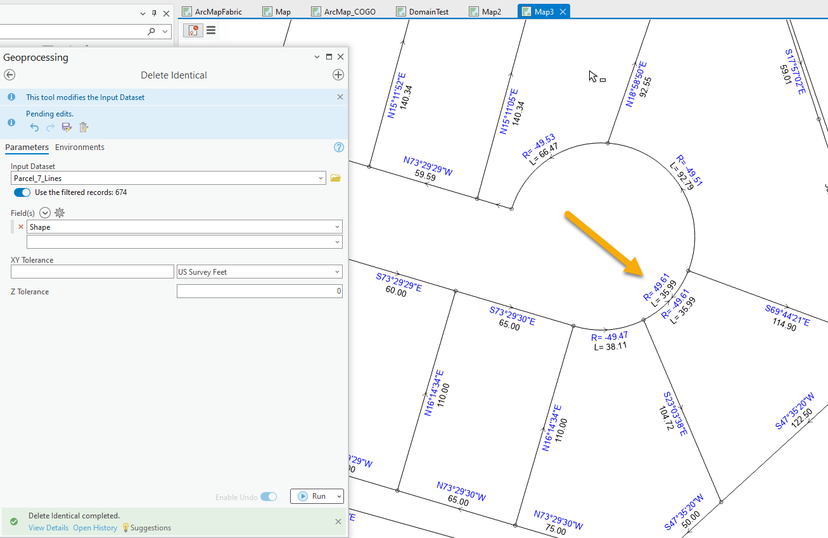Open the Run button dropdown arrow
Image resolution: width=828 pixels, height=538 pixels.
[x=338, y=496]
